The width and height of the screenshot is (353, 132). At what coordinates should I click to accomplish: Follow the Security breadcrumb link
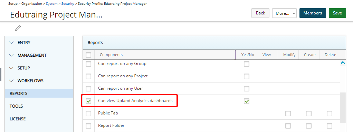click(x=68, y=4)
